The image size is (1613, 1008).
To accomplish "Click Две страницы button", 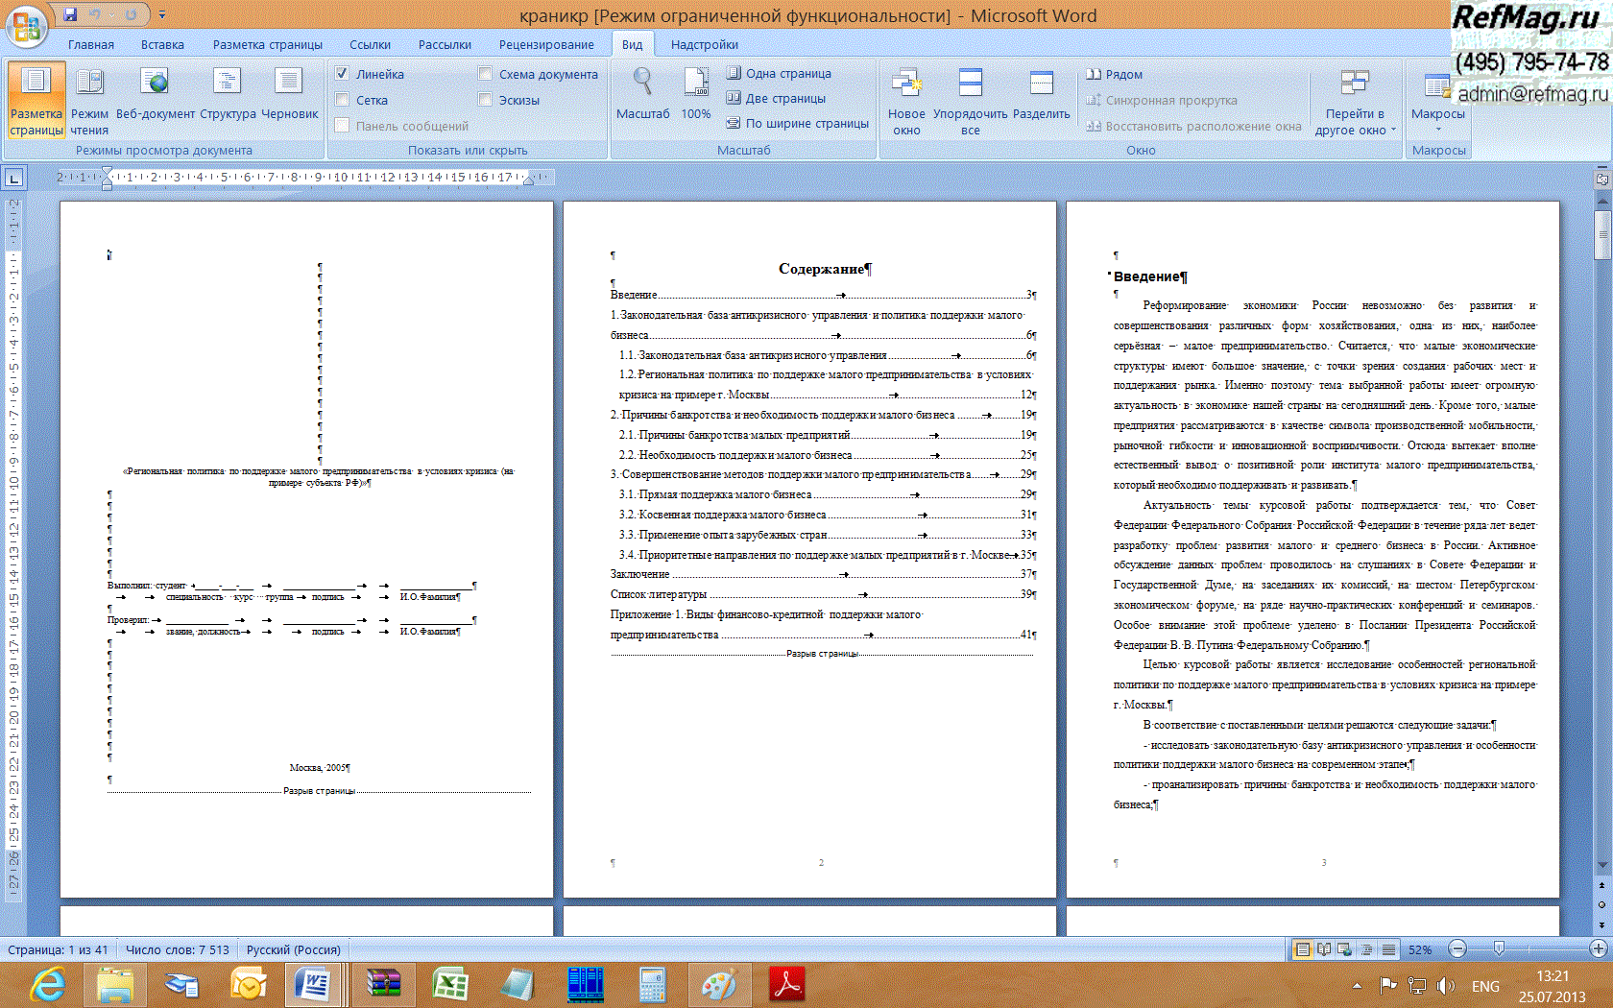I will pyautogui.click(x=776, y=98).
